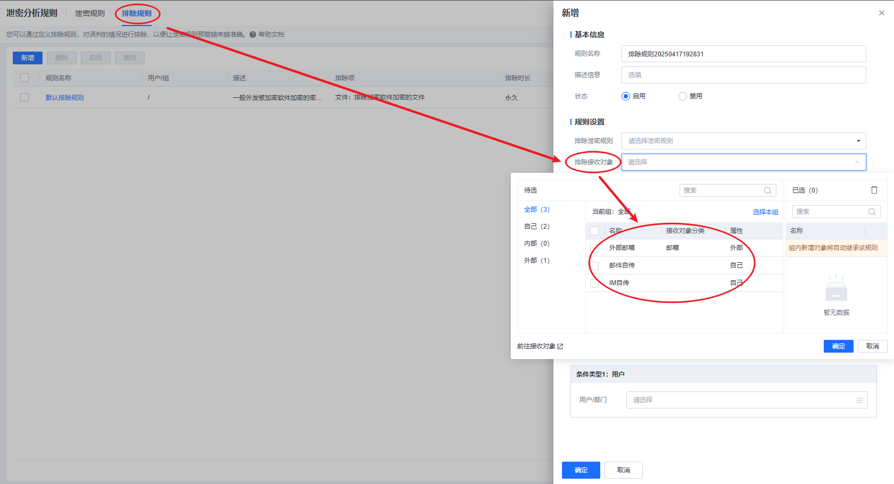
Task: Click the trash icon to clear selected items
Action: click(x=874, y=190)
